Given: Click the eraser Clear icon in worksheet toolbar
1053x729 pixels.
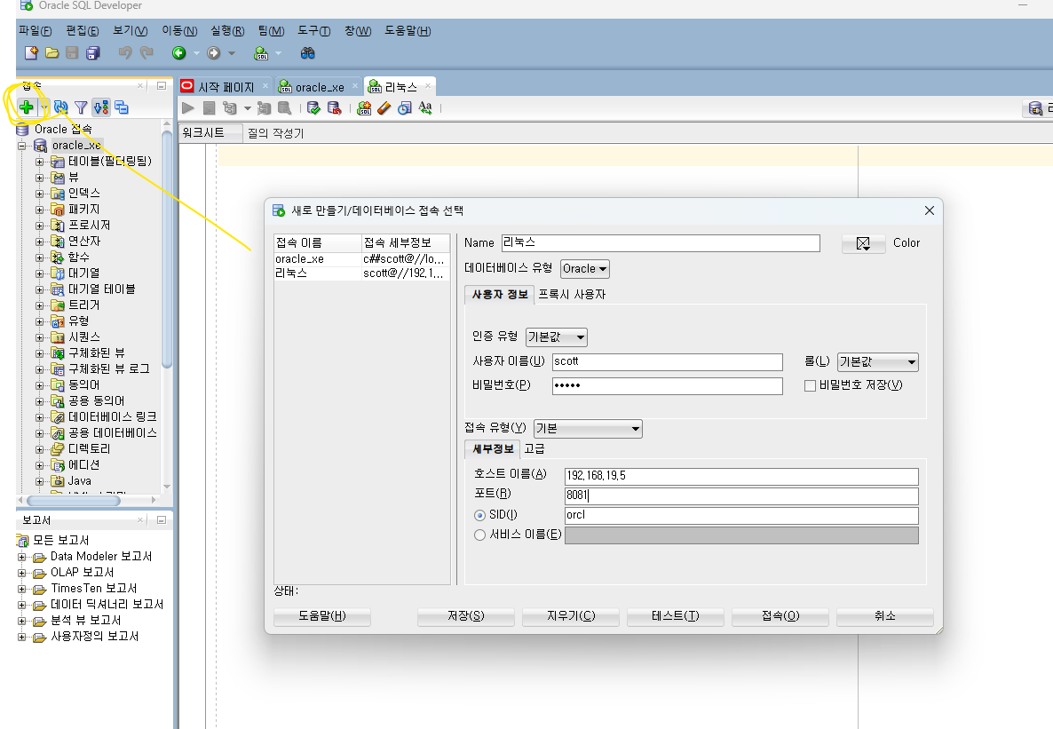Looking at the screenshot, I should pos(384,108).
